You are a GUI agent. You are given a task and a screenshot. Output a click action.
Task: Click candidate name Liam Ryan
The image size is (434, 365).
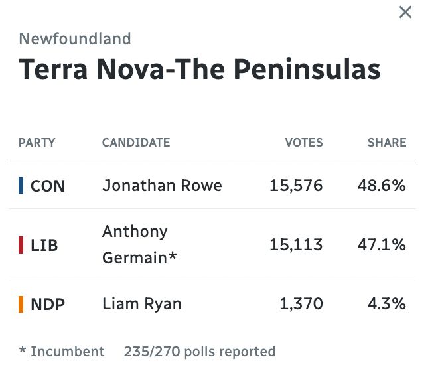[142, 304]
